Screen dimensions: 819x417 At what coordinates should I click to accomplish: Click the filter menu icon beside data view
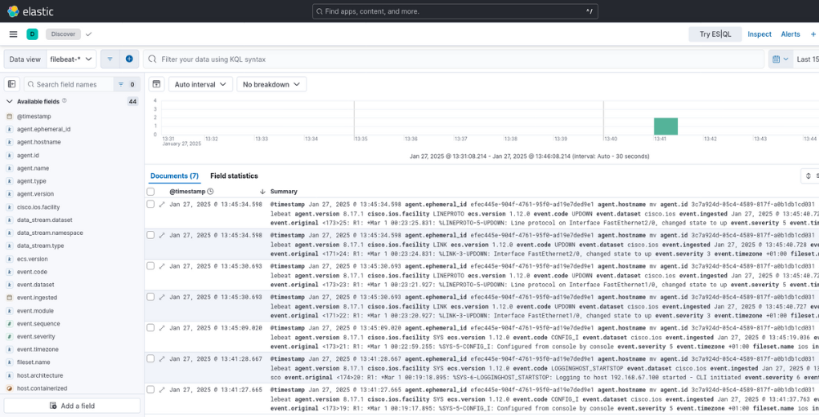point(110,59)
